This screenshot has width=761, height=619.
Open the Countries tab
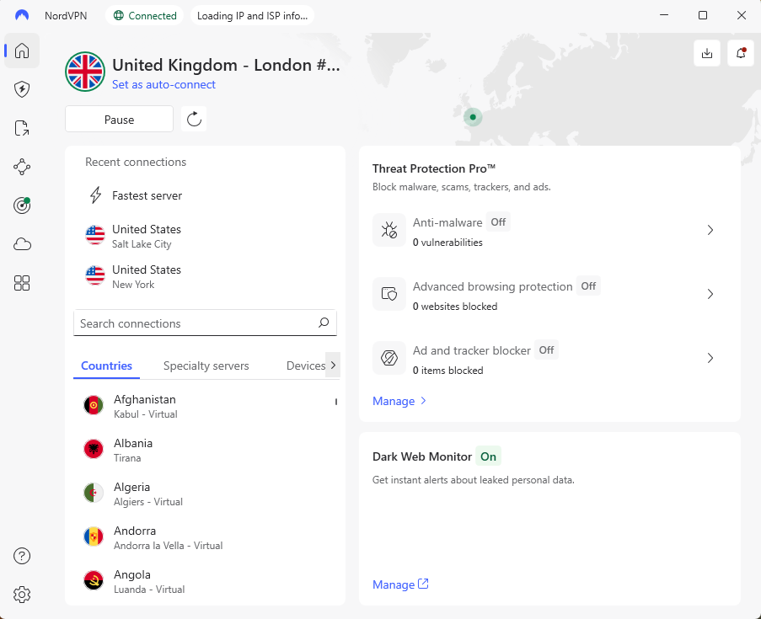click(x=106, y=366)
